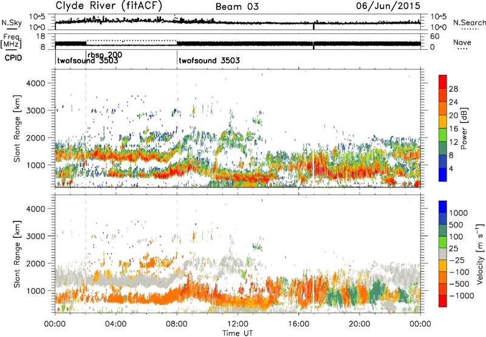Click the 'twofsound 3503' label at 08:00

click(x=209, y=60)
